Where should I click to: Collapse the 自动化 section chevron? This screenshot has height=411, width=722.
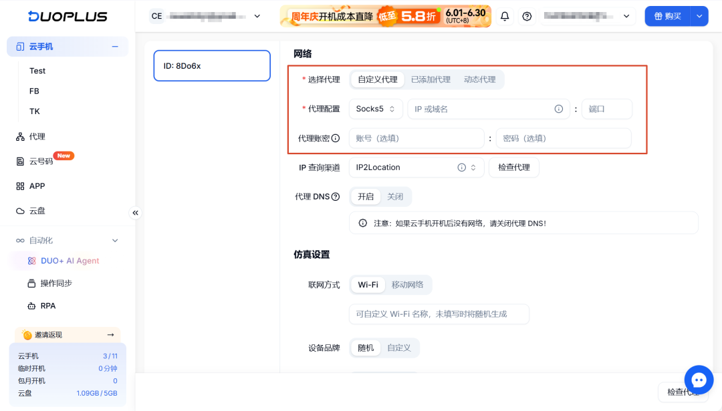[x=115, y=240]
